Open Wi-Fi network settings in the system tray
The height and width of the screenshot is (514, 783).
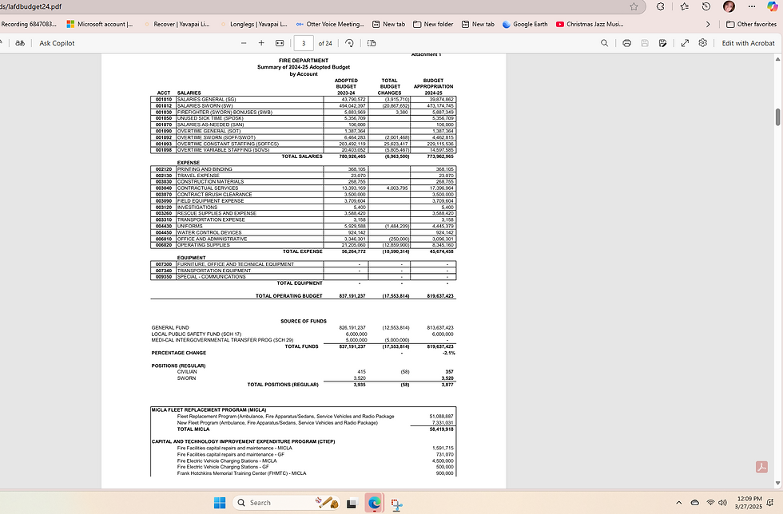[710, 503]
